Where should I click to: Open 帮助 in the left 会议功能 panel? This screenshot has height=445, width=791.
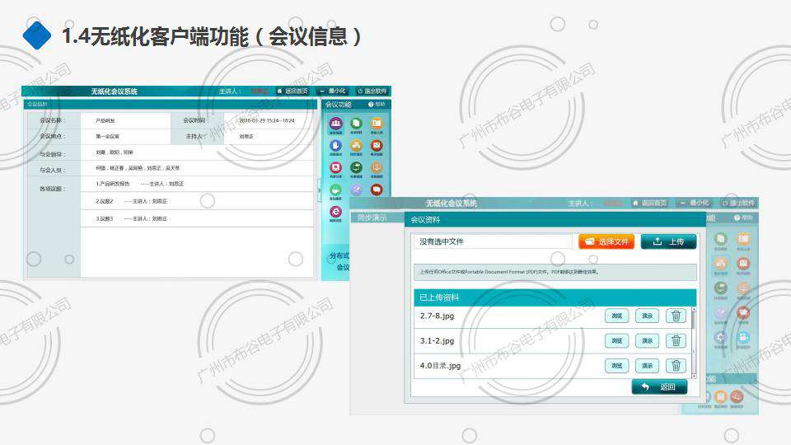click(377, 105)
